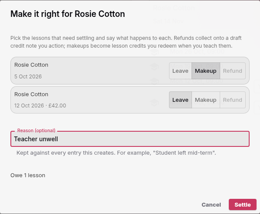
Task: Click the 'Owe 1 lesson' summary text
Action: [x=28, y=175]
